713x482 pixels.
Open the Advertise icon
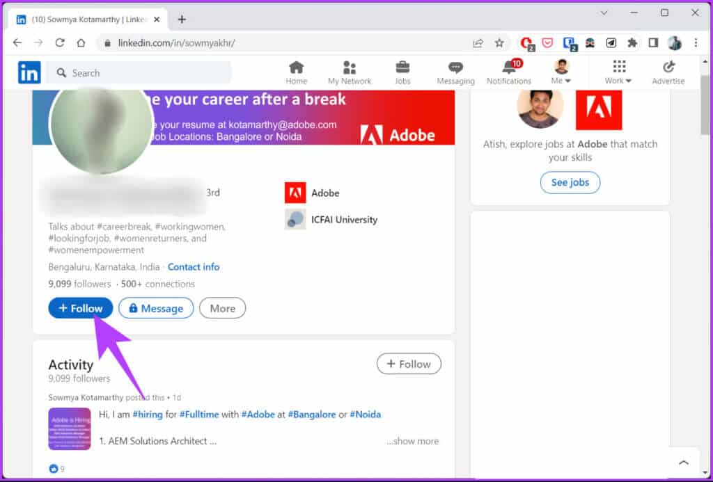tap(668, 73)
